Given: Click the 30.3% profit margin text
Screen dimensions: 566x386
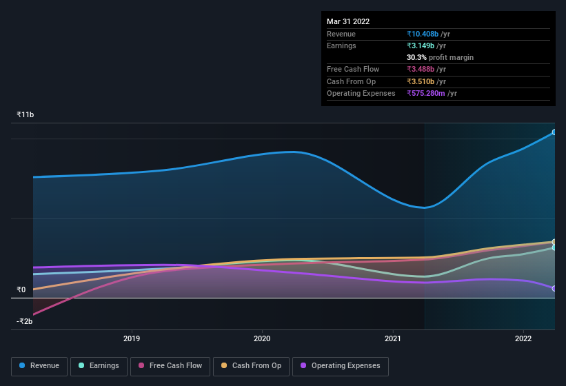Looking at the screenshot, I should point(440,57).
